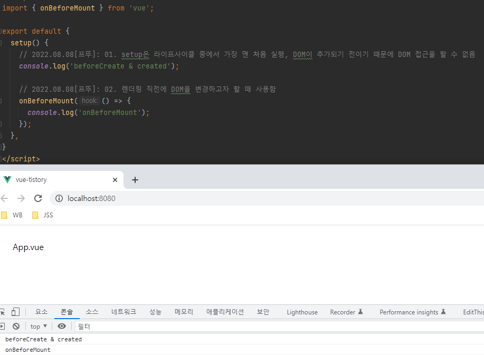
Task: Switch to the 소스 tab
Action: [92, 312]
